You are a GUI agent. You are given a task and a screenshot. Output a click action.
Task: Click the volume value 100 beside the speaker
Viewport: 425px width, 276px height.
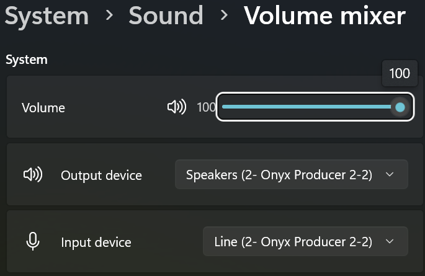(206, 107)
